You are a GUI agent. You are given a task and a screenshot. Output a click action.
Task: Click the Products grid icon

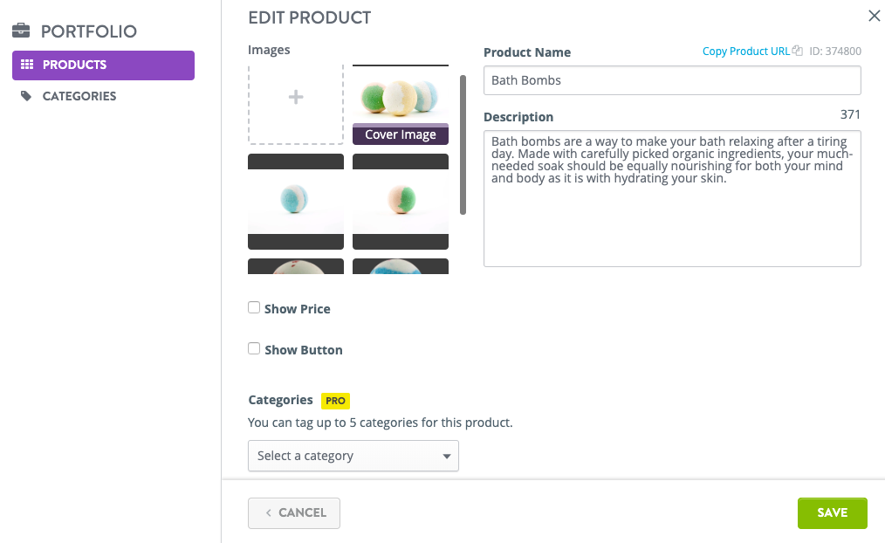click(x=27, y=65)
